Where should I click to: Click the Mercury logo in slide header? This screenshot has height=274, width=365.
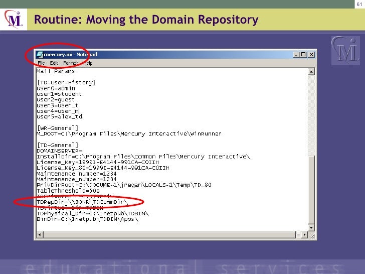13,19
